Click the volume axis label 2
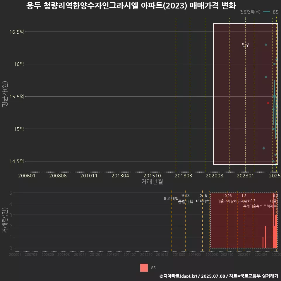Viewport: 281px width, 281px height. 11,226
